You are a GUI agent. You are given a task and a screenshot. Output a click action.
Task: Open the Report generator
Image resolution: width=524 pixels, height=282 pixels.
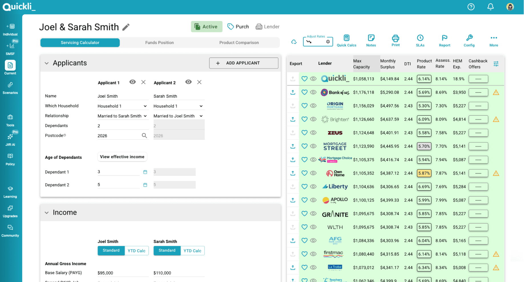point(444,40)
